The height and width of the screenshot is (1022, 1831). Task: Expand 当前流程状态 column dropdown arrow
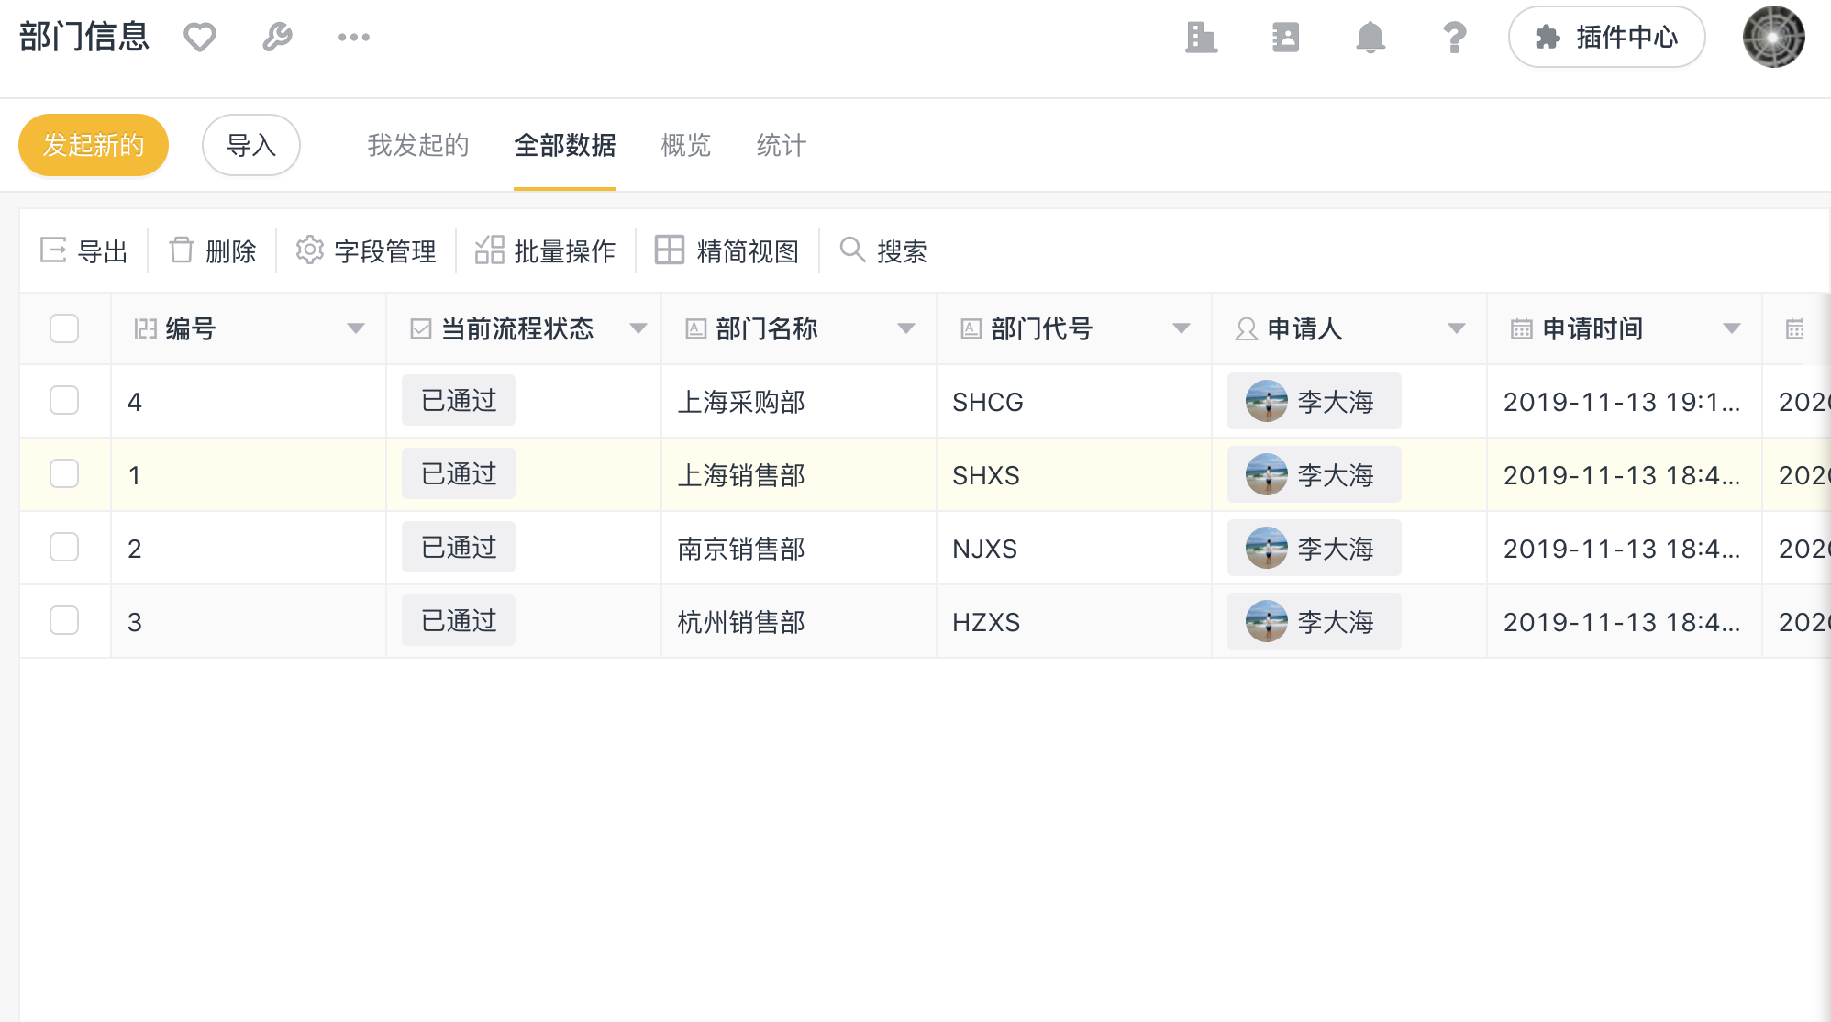tap(638, 328)
